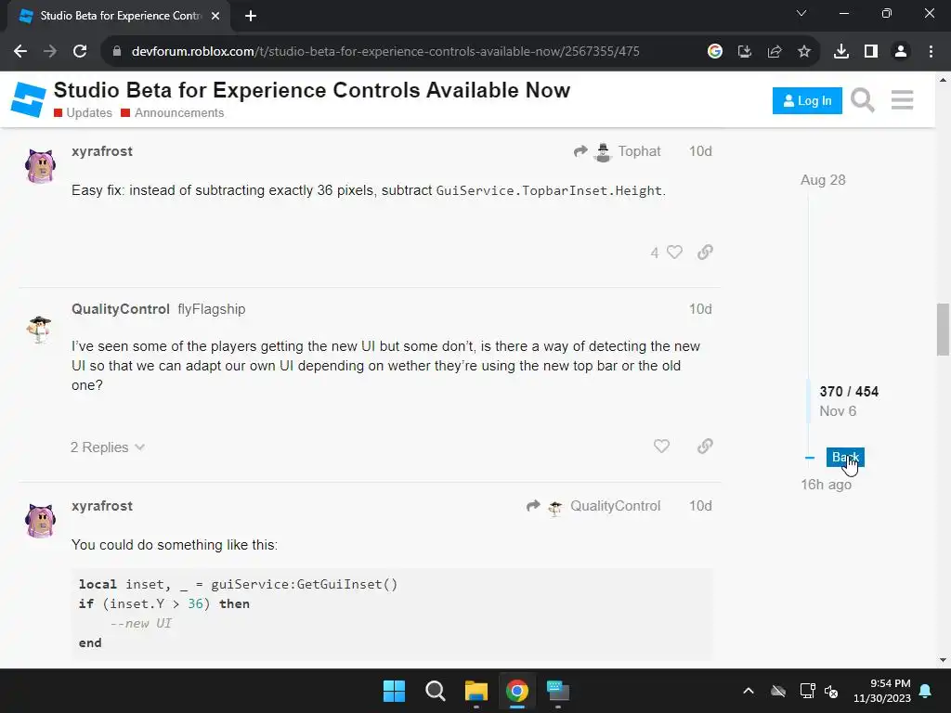Click the page scrollbar thumb
This screenshot has width=951, height=713.
pyautogui.click(x=943, y=330)
